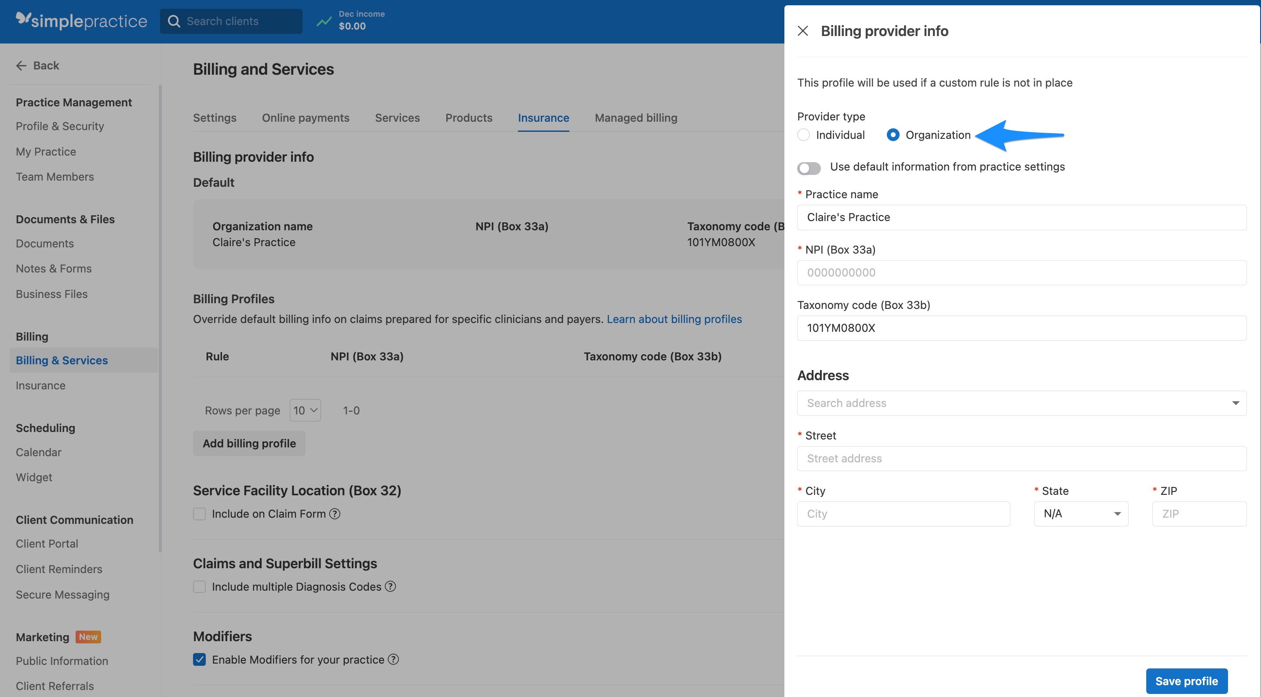Viewport: 1261px width, 697px height.
Task: Open the Learn about billing profiles link
Action: (x=674, y=319)
